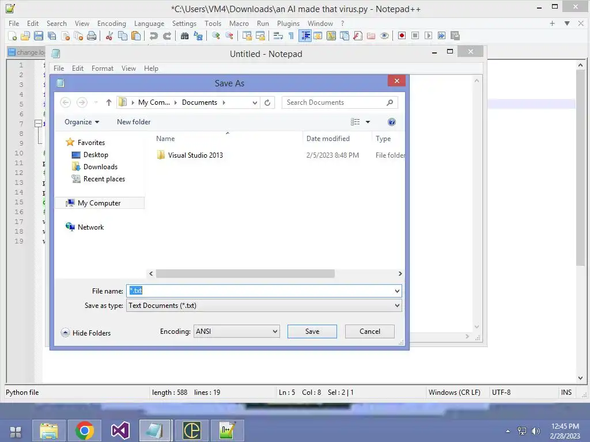Screen dimensions: 590x442
Task: Click the Undo arrow in Notepad++ toolbar
Action: 153,36
